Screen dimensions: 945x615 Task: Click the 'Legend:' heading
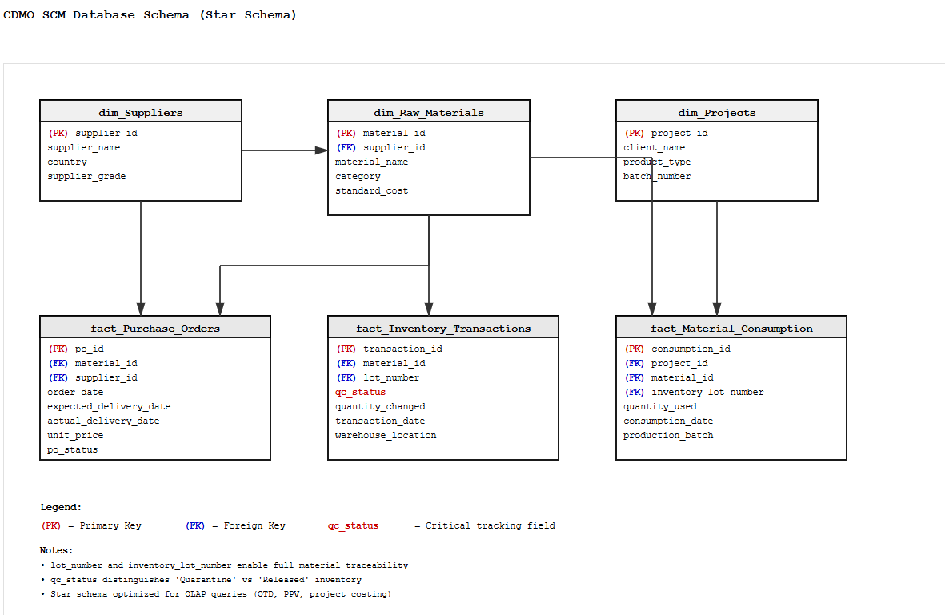point(61,507)
